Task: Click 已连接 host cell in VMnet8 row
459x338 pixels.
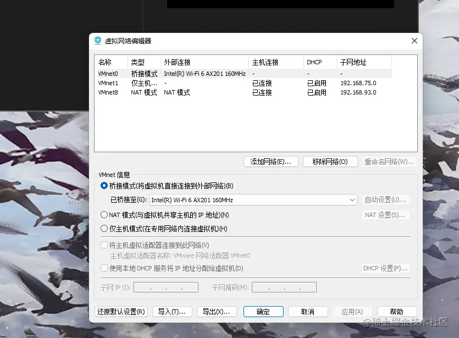Action: tap(262, 92)
